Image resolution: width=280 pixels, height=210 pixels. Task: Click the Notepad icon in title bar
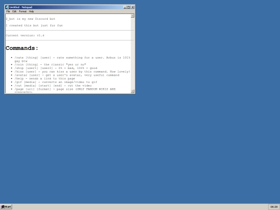[x=7, y=7]
